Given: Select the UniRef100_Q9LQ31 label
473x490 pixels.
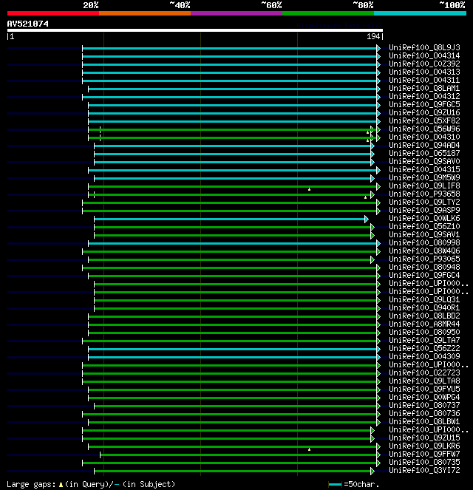Looking at the screenshot, I should [424, 299].
